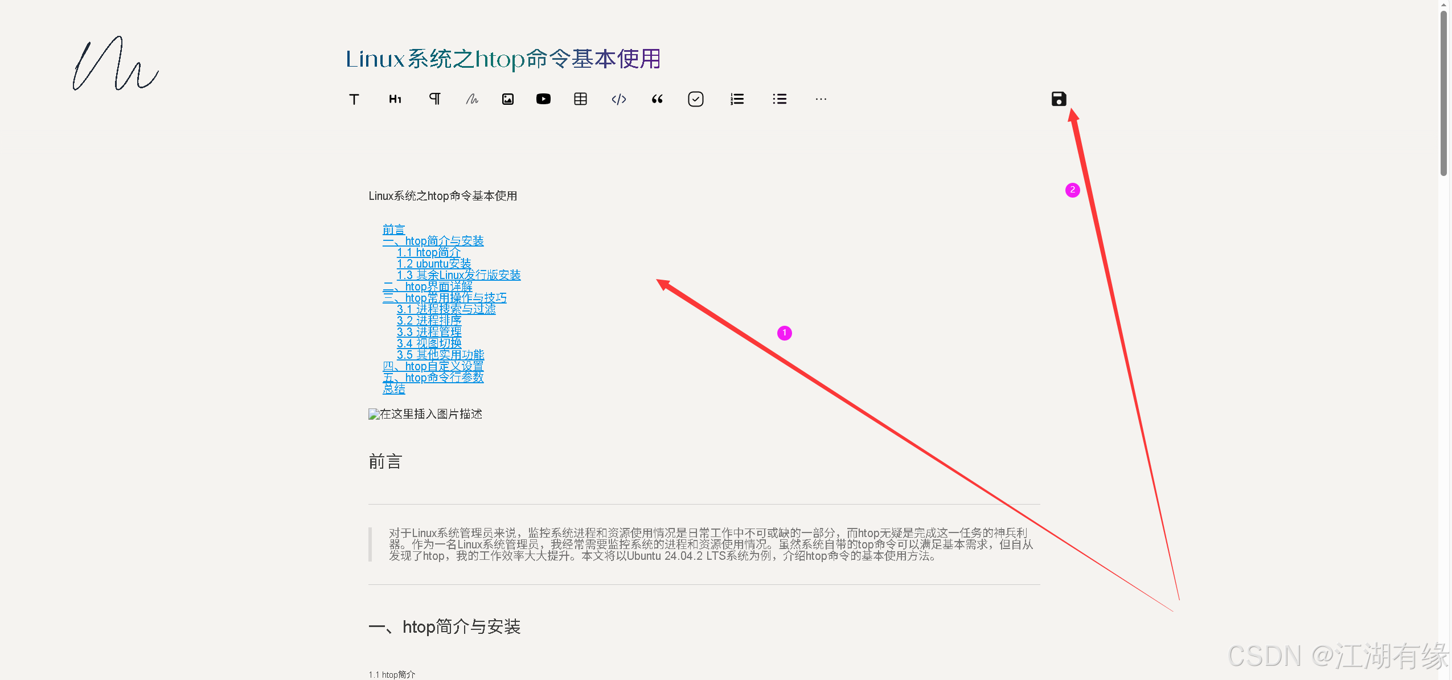The image size is (1452, 680).
Task: Insert a code block
Action: coord(618,99)
